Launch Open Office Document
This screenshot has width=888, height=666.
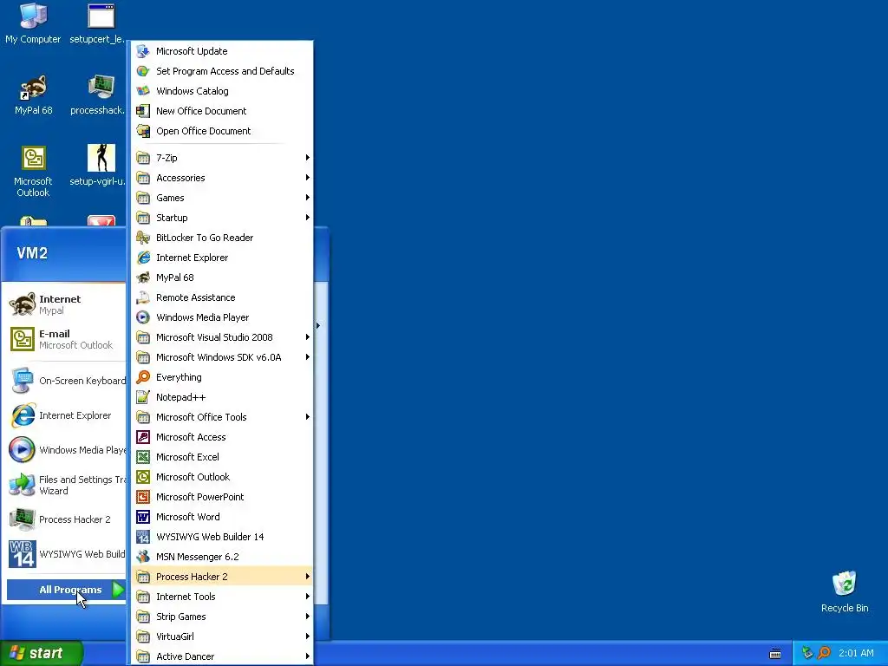(x=221, y=131)
